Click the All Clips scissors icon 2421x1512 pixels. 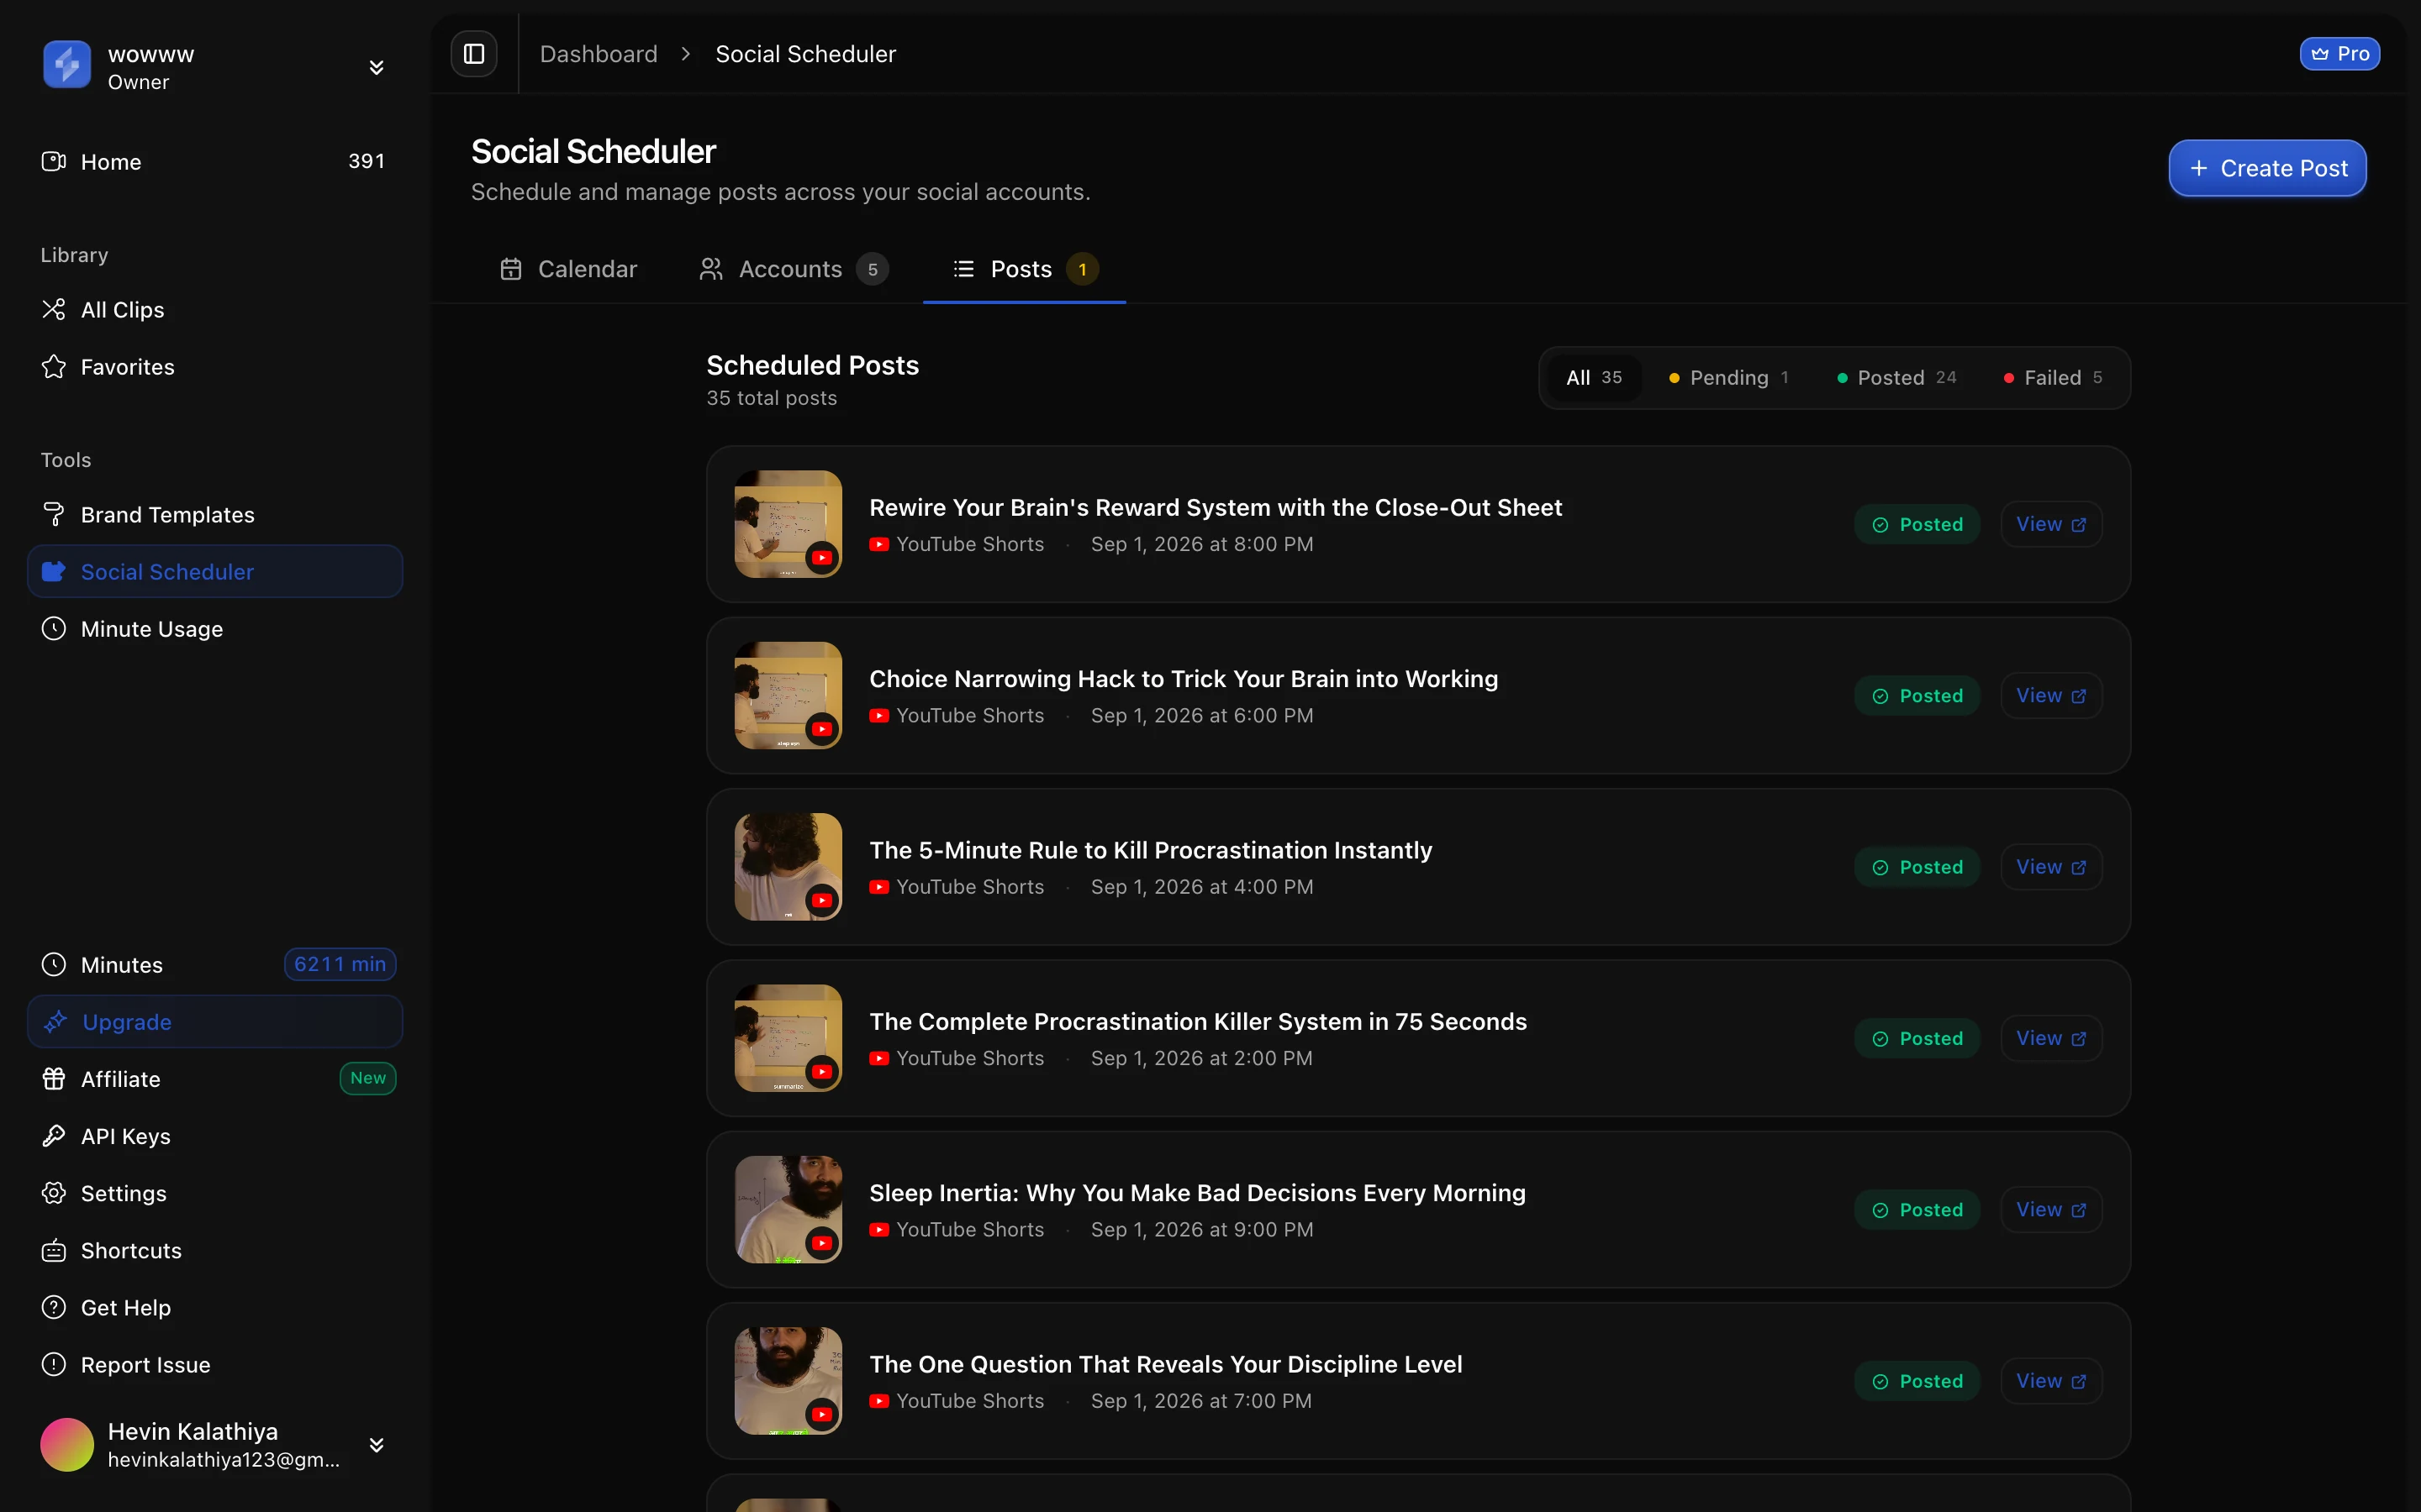click(54, 310)
